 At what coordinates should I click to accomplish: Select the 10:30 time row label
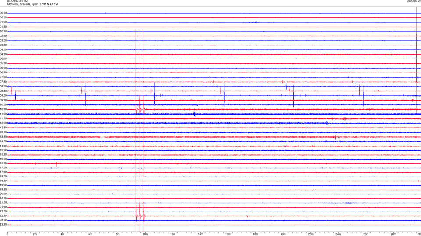click(3, 109)
